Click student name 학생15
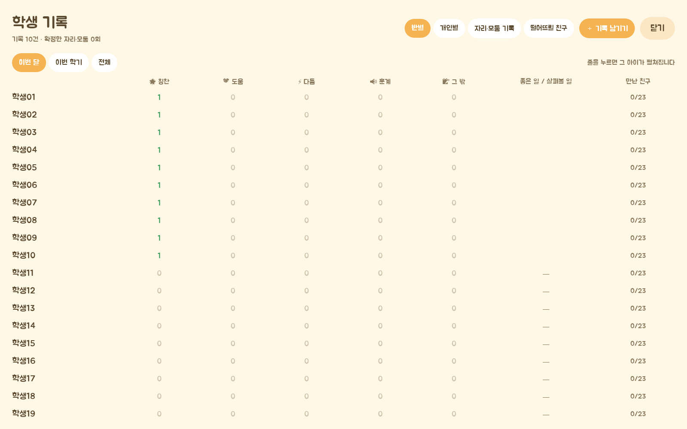 (x=24, y=343)
